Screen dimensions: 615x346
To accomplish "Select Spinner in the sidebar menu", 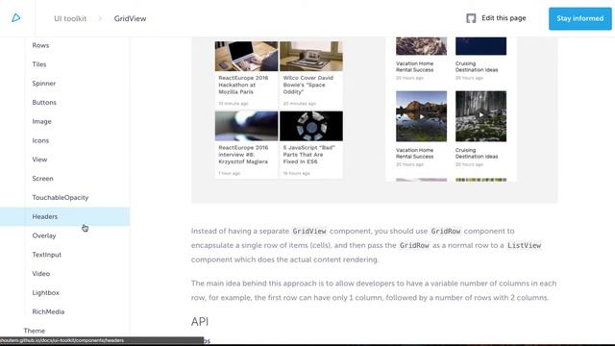I will (x=44, y=84).
